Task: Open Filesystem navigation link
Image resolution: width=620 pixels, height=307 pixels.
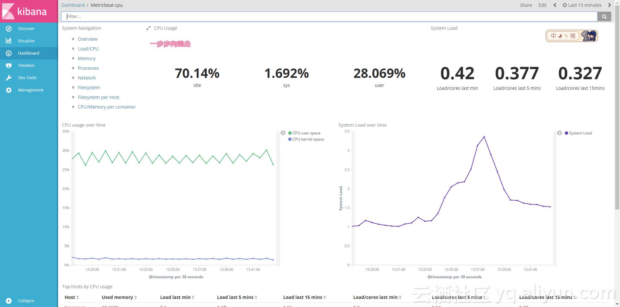Action: [x=89, y=88]
